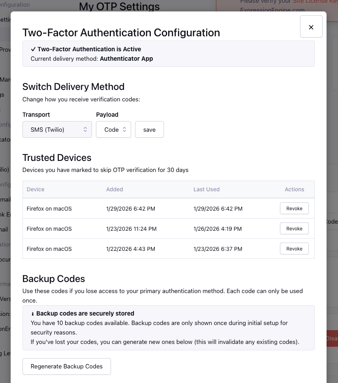Select the first Firefox on macOS device row
This screenshot has height=383, width=338.
(x=49, y=209)
